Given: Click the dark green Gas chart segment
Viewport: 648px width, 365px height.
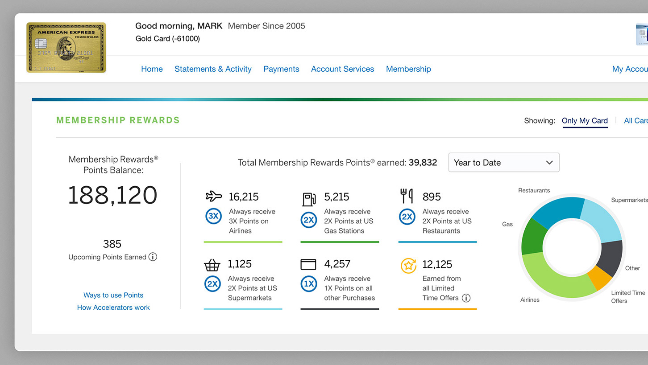Looking at the screenshot, I should click(x=532, y=238).
